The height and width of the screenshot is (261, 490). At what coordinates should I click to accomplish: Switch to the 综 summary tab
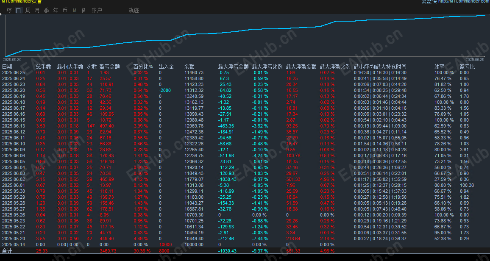click(9, 10)
